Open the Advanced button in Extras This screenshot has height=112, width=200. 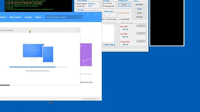pyautogui.click(x=139, y=17)
